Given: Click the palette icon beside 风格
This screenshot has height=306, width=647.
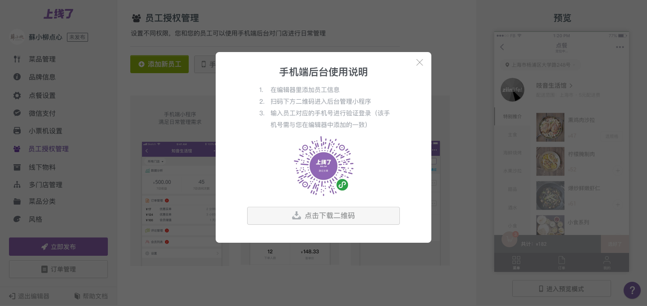Looking at the screenshot, I should point(17,219).
